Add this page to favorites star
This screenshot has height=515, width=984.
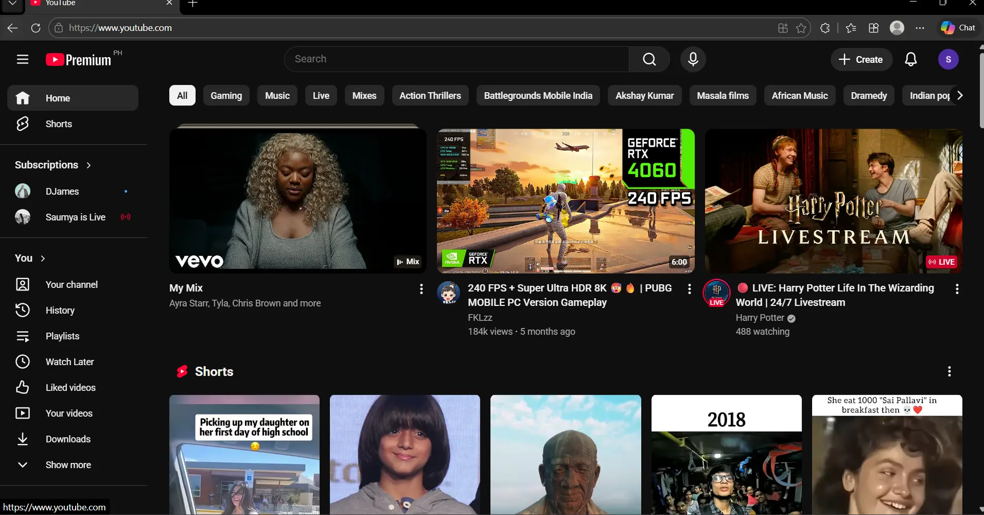(x=801, y=28)
